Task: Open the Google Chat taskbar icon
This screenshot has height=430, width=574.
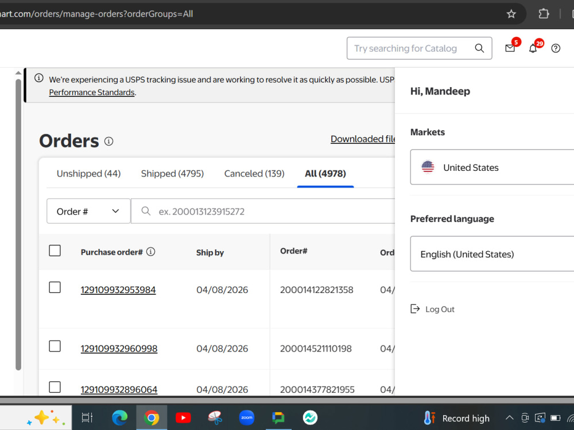Action: [278, 417]
